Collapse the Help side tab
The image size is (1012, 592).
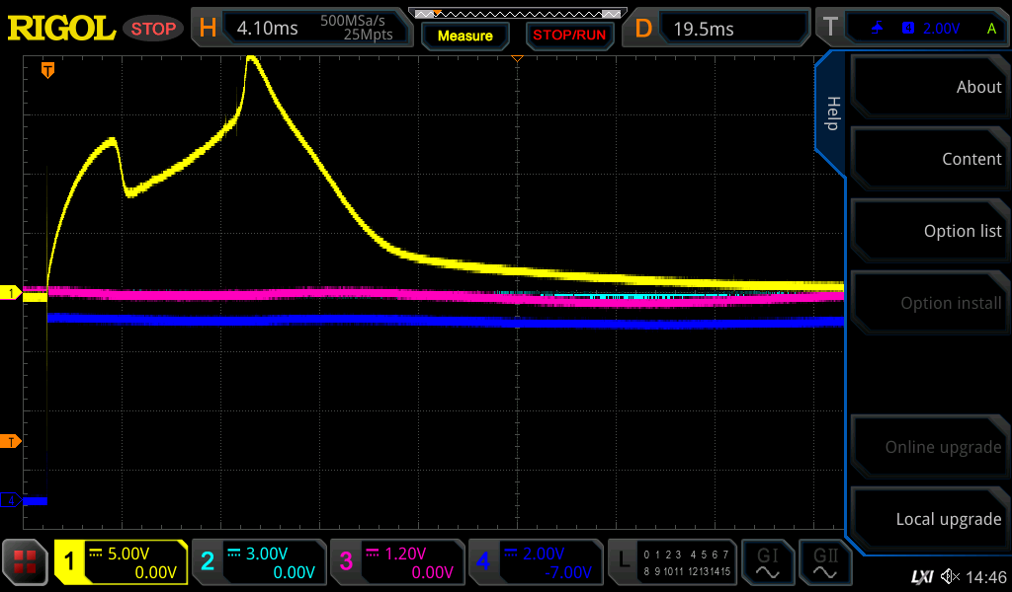(831, 113)
